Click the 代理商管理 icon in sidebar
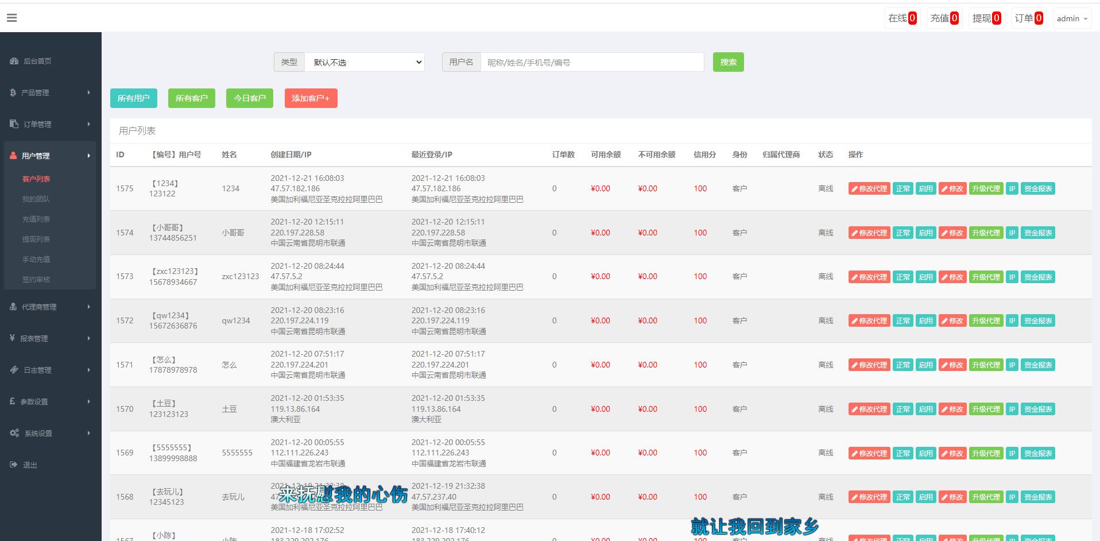Image resolution: width=1100 pixels, height=541 pixels. tap(13, 307)
